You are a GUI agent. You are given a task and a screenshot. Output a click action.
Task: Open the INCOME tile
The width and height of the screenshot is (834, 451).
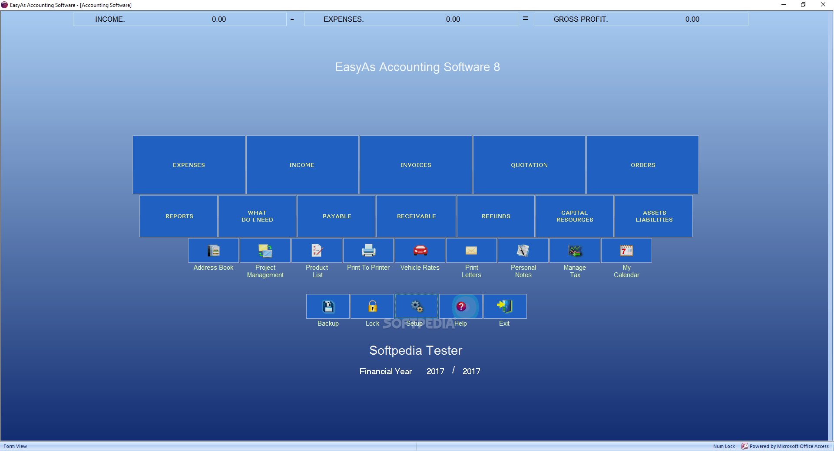point(302,165)
